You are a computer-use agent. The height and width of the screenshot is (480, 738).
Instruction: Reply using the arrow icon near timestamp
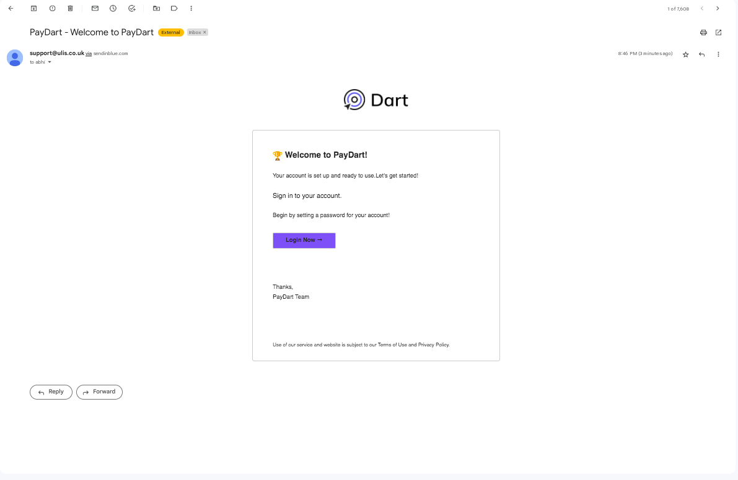pyautogui.click(x=702, y=54)
